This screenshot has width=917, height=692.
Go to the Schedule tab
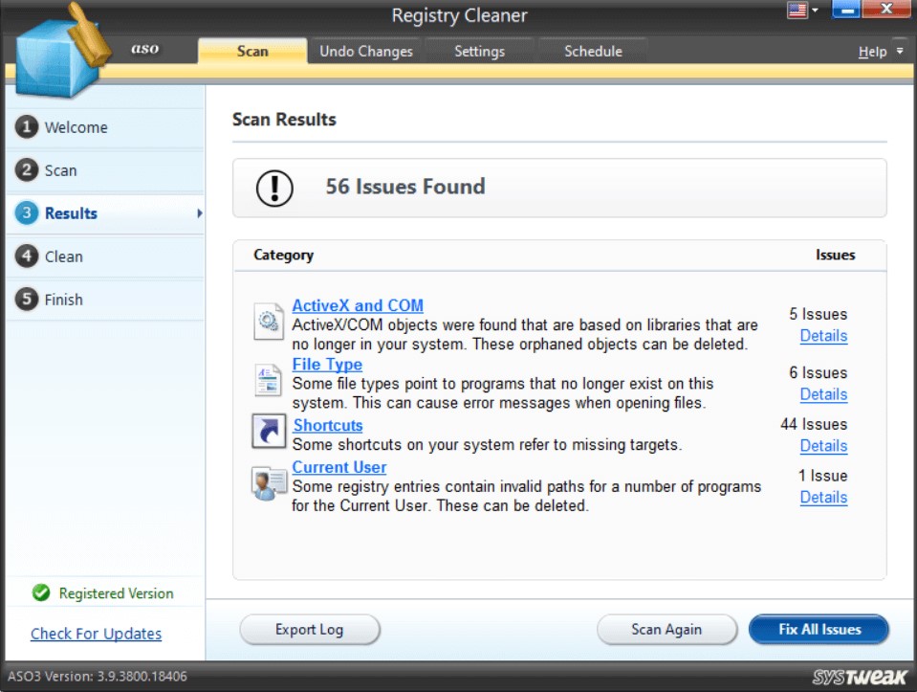593,52
